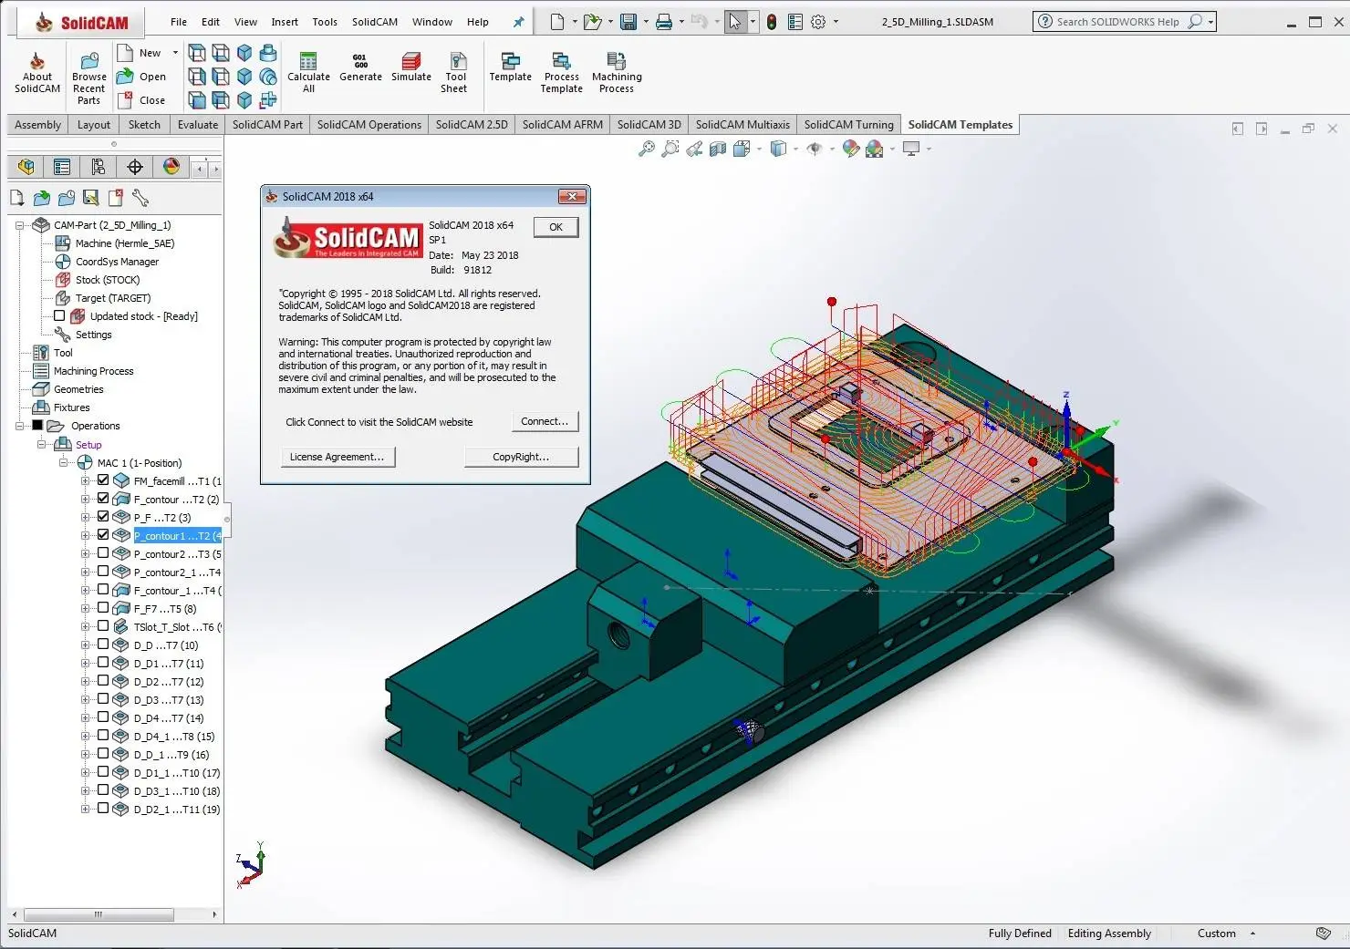Open the ConfigurationManager tab icon
The width and height of the screenshot is (1350, 949).
pos(99,167)
